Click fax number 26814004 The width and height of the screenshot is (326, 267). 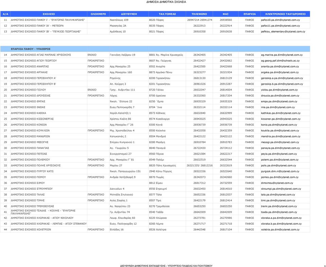pyautogui.click(x=226, y=90)
